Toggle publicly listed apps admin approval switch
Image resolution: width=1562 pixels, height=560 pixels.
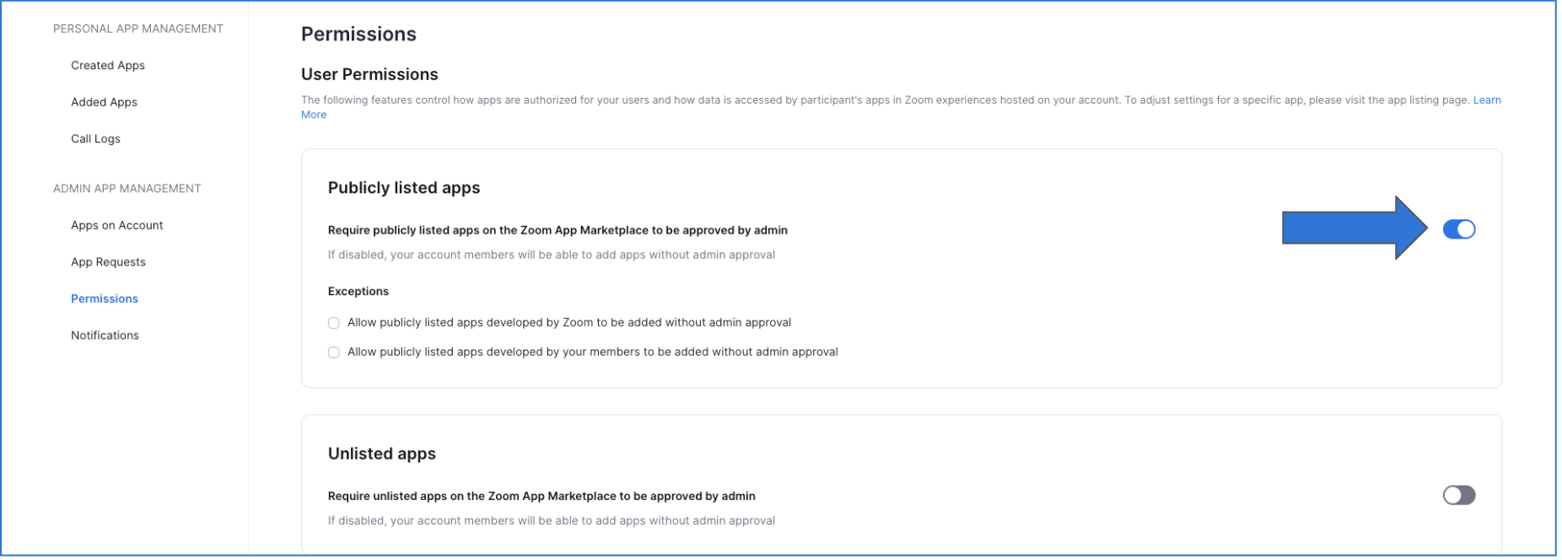click(1459, 229)
